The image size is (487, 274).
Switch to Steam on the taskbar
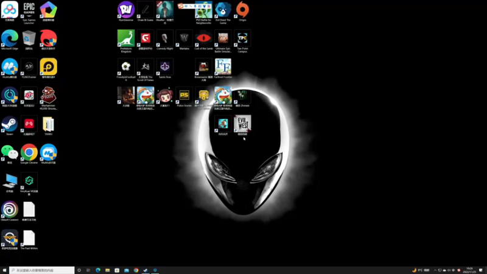[x=145, y=270]
